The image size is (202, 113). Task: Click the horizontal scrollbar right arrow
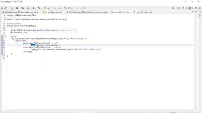(193, 110)
